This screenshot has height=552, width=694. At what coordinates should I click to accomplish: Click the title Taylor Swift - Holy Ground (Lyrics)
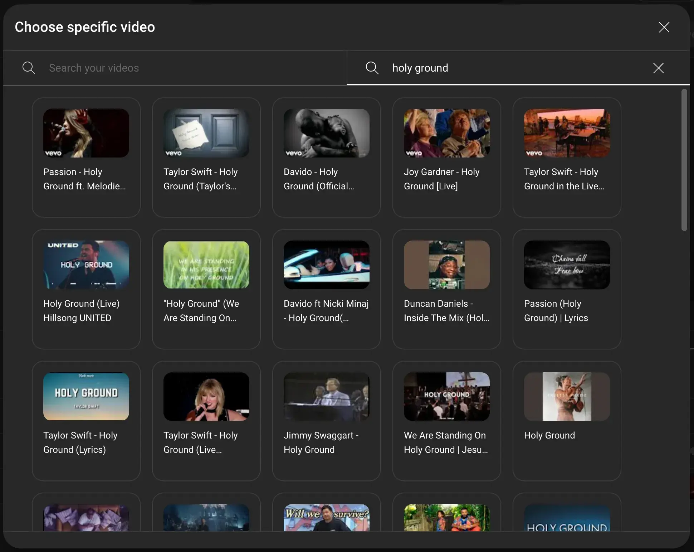coord(80,442)
